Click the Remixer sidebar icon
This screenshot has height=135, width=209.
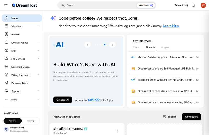[x=7, y=34]
